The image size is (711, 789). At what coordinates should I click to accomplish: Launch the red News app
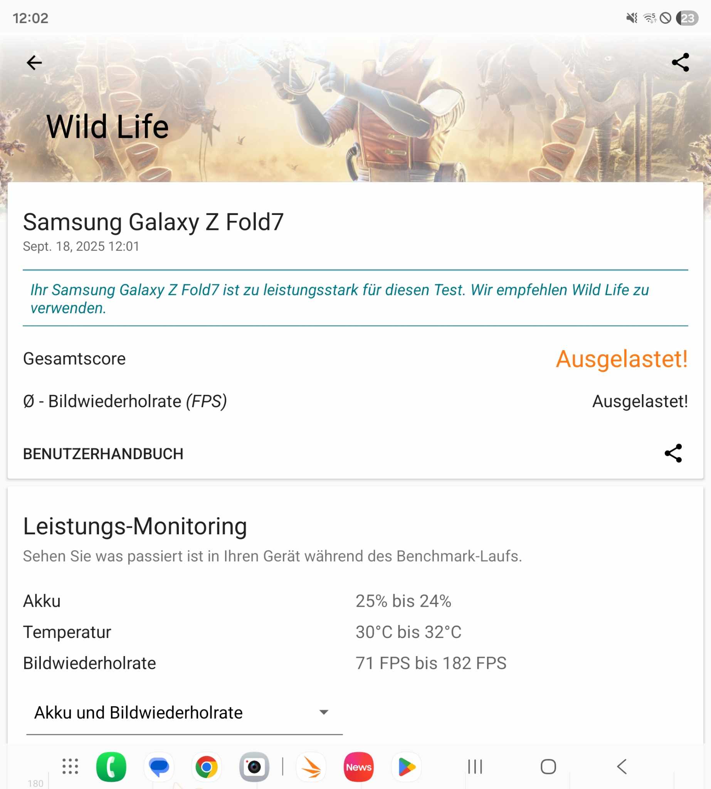click(x=359, y=767)
